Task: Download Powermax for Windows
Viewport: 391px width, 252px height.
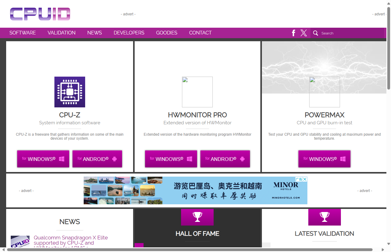Action: pos(324,159)
